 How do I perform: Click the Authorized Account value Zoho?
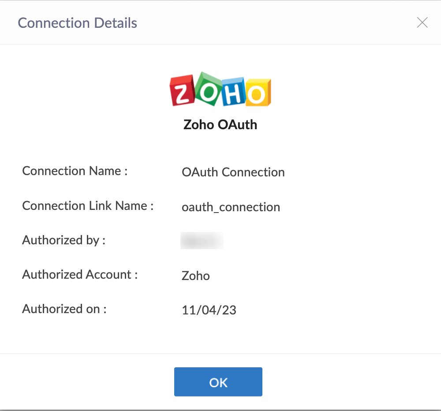click(x=196, y=276)
